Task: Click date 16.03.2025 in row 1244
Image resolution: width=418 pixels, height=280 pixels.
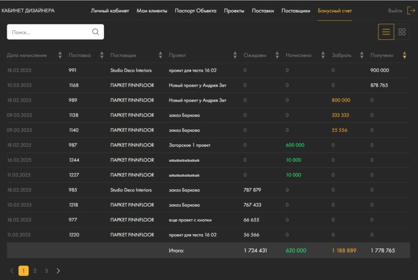Action: click(x=19, y=160)
